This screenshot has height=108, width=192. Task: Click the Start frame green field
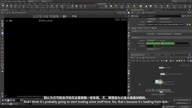(153, 43)
